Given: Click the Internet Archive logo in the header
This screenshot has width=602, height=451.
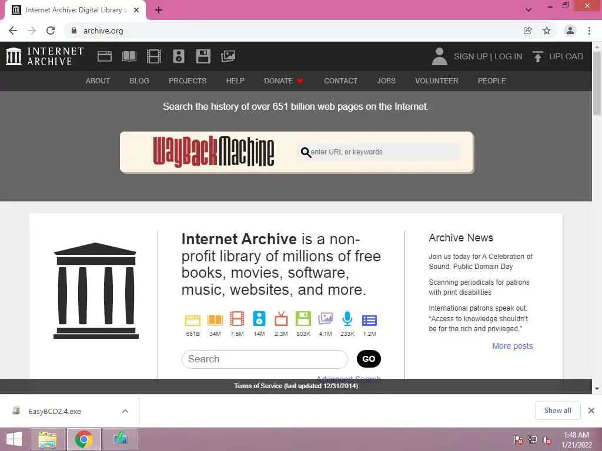Looking at the screenshot, I should (45, 56).
